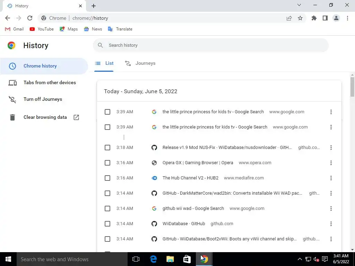Open The Hub Channel V2 - HUB2 link
355x266 pixels.
point(190,178)
